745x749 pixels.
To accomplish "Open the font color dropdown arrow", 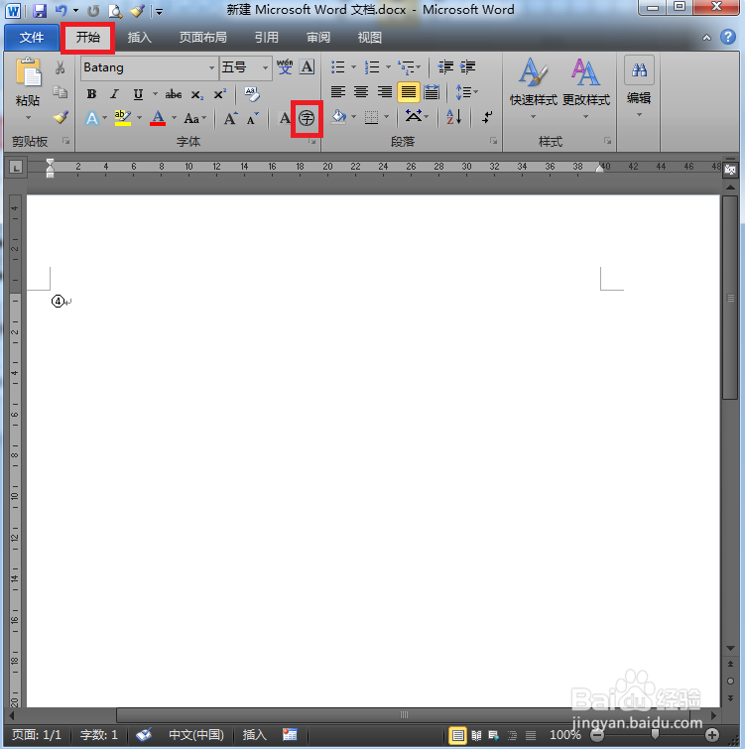I will (174, 117).
